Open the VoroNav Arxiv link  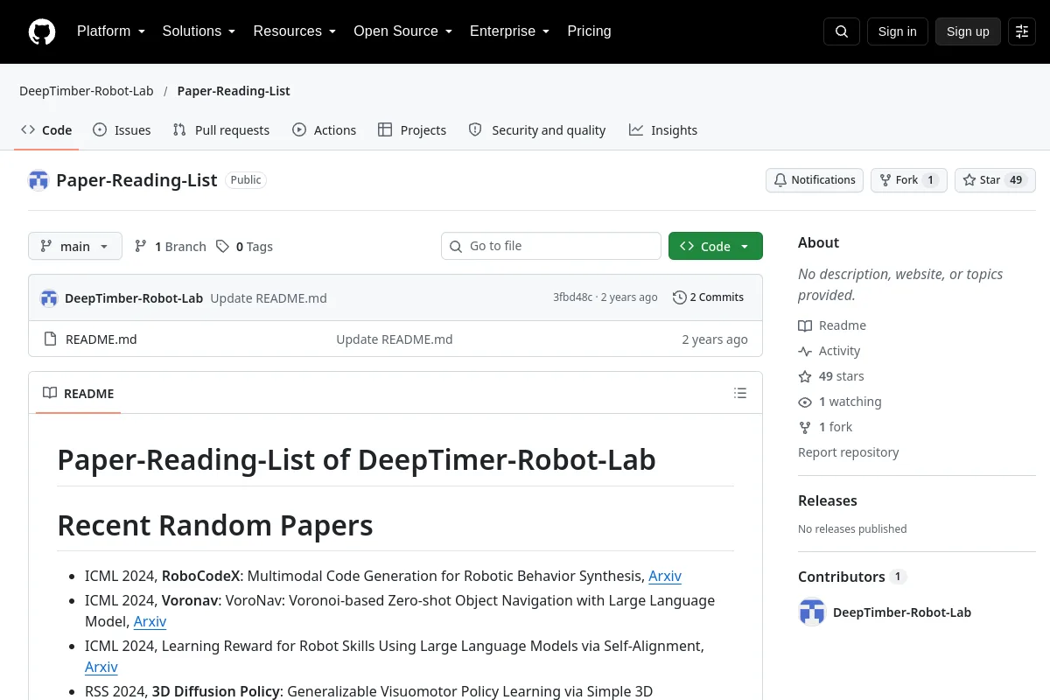(150, 621)
